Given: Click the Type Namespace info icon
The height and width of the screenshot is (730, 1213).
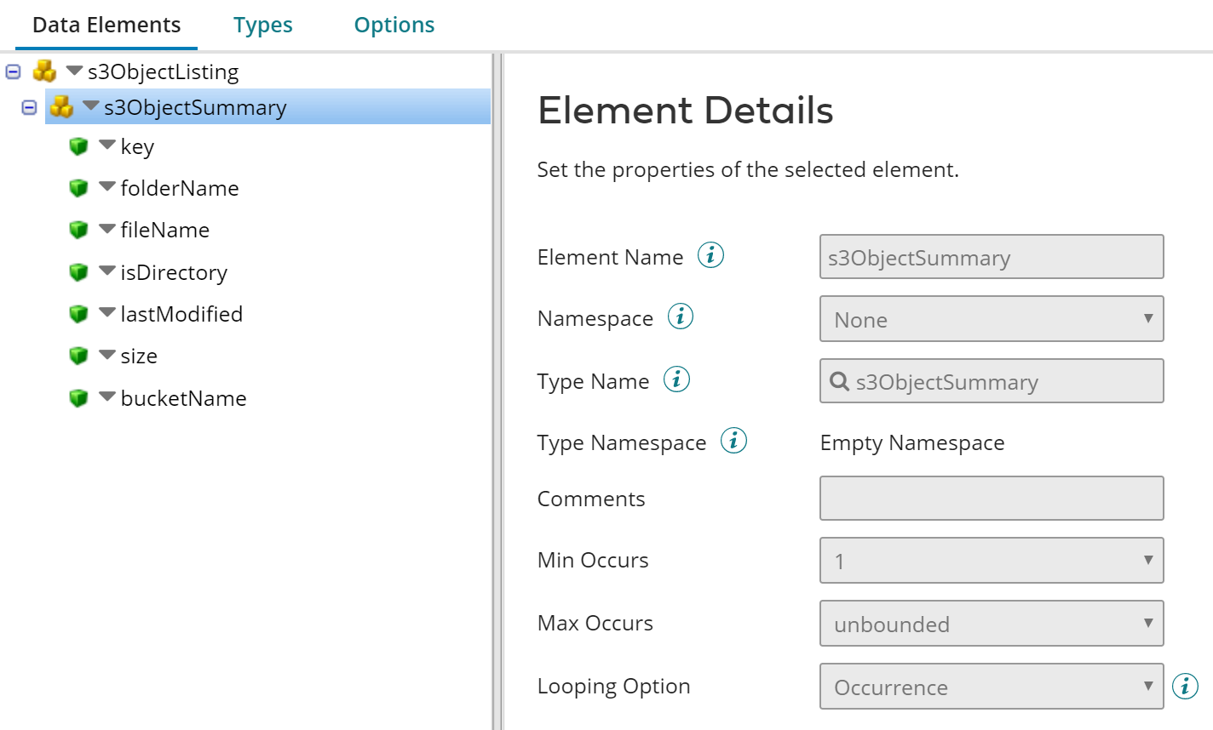Looking at the screenshot, I should point(733,441).
